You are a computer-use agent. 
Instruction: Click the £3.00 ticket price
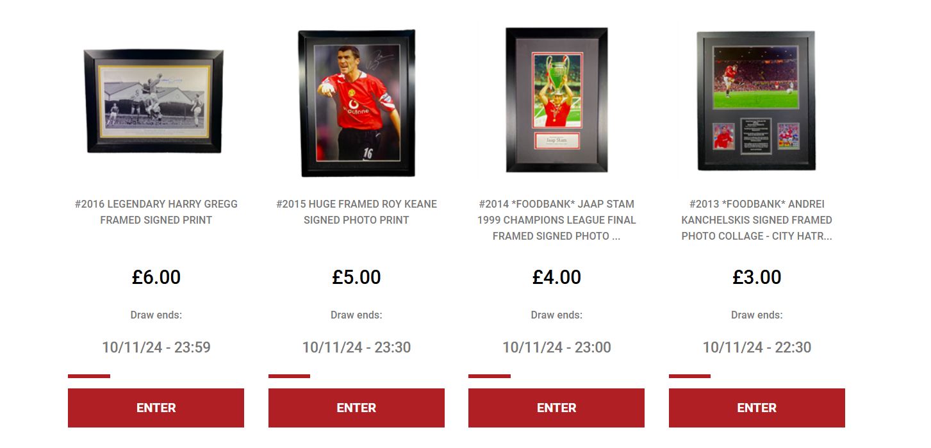click(757, 278)
